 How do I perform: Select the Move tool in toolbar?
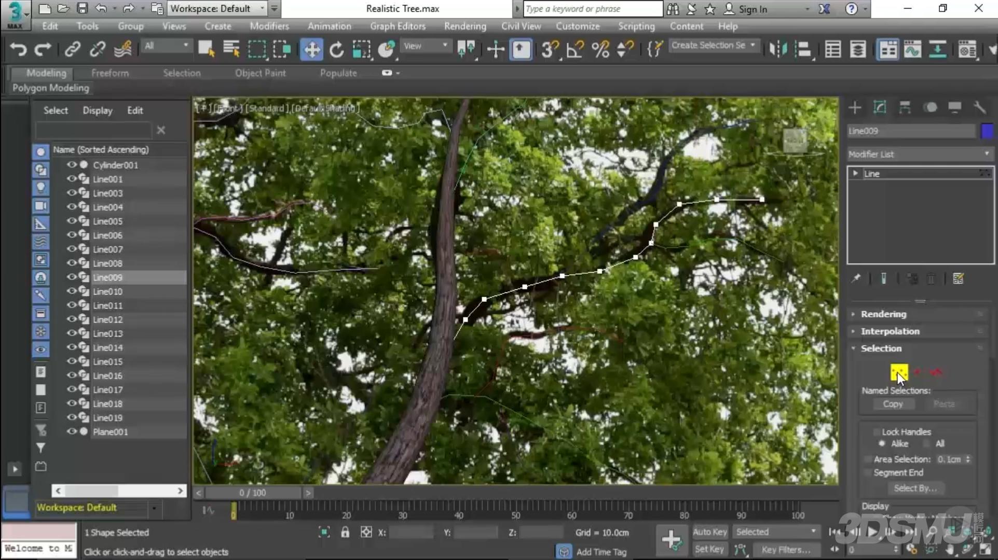311,49
